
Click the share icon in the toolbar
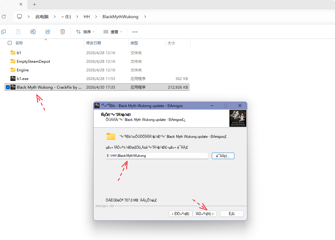[48, 32]
